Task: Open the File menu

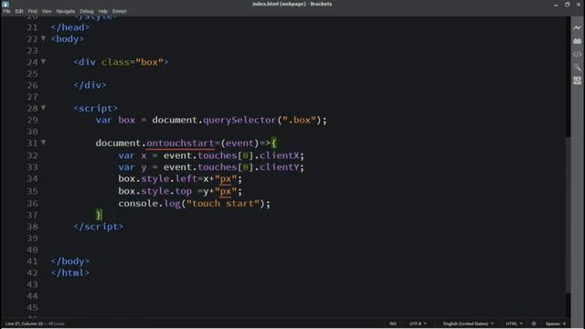Action: click(x=6, y=11)
